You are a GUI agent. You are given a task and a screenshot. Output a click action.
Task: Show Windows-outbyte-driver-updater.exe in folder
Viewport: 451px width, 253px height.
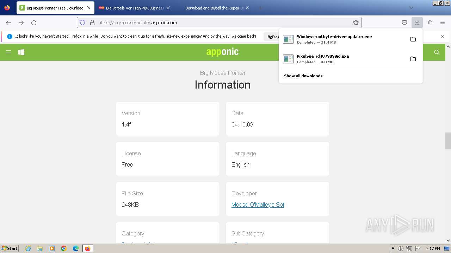(413, 39)
